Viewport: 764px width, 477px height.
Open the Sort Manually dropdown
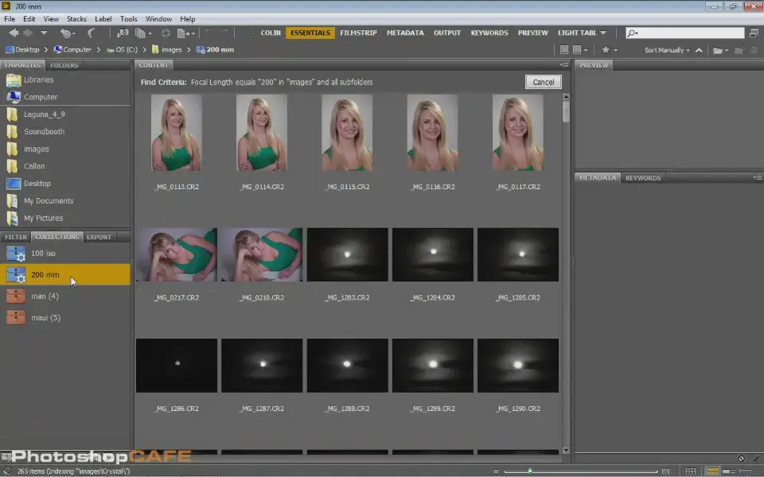(x=667, y=49)
